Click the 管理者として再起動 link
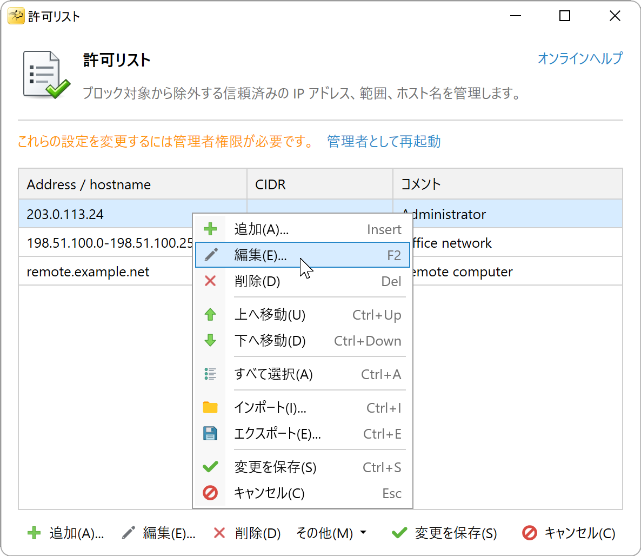Screen dimensions: 641x556 pos(383,141)
